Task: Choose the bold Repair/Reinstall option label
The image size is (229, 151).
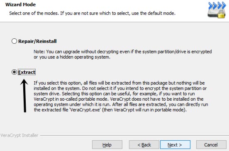Action: point(37,41)
